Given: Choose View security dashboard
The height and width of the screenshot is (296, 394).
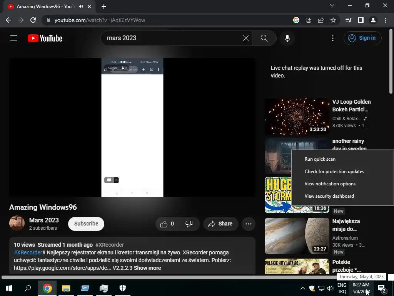Looking at the screenshot, I should coord(342,196).
